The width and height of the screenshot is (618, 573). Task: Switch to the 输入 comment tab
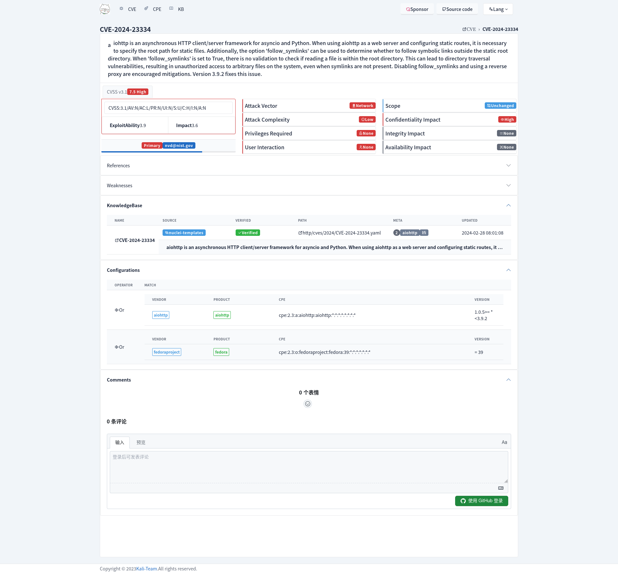[x=120, y=442]
